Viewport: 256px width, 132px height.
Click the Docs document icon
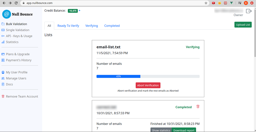pyautogui.click(x=3, y=84)
